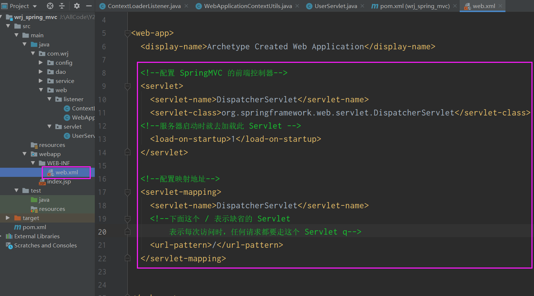Collapse the src folder
The height and width of the screenshot is (296, 534).
(x=8, y=26)
